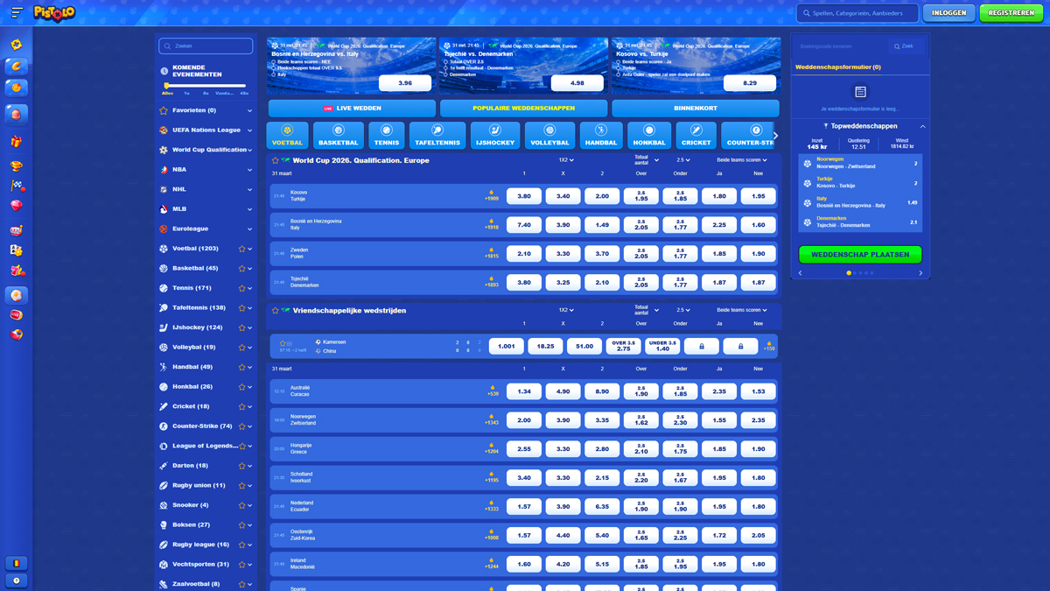Screen dimensions: 1050x591
Task: Star the Tennis category as favorite
Action: [241, 288]
